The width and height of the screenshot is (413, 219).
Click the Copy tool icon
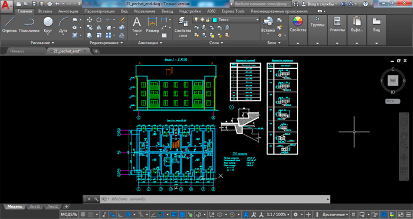[90, 27]
